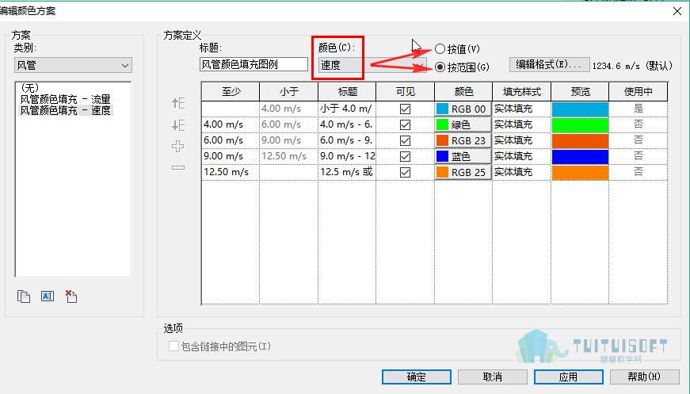The image size is (690, 394).
Task: Click title cell 6.0 m/s - 9.
Action: click(x=347, y=140)
